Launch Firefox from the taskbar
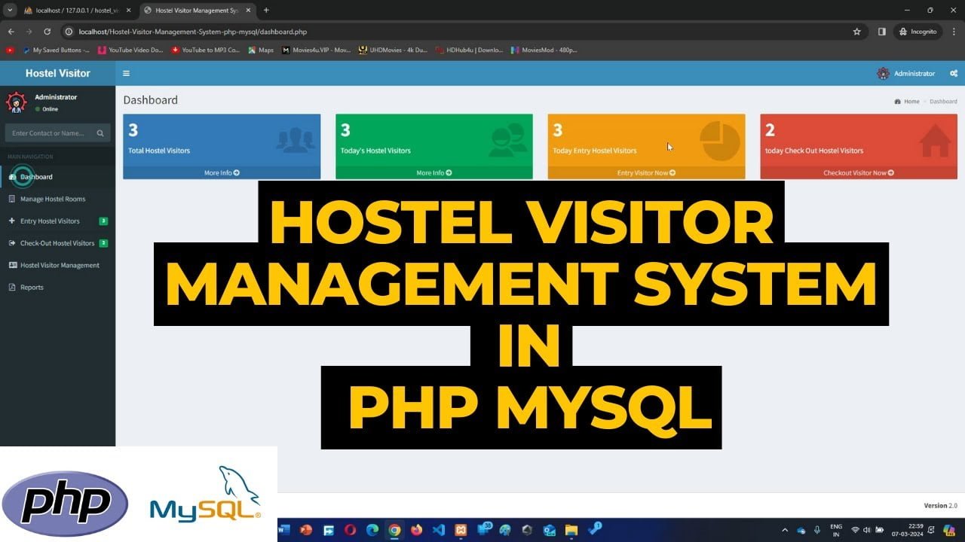The width and height of the screenshot is (965, 542). point(417,530)
